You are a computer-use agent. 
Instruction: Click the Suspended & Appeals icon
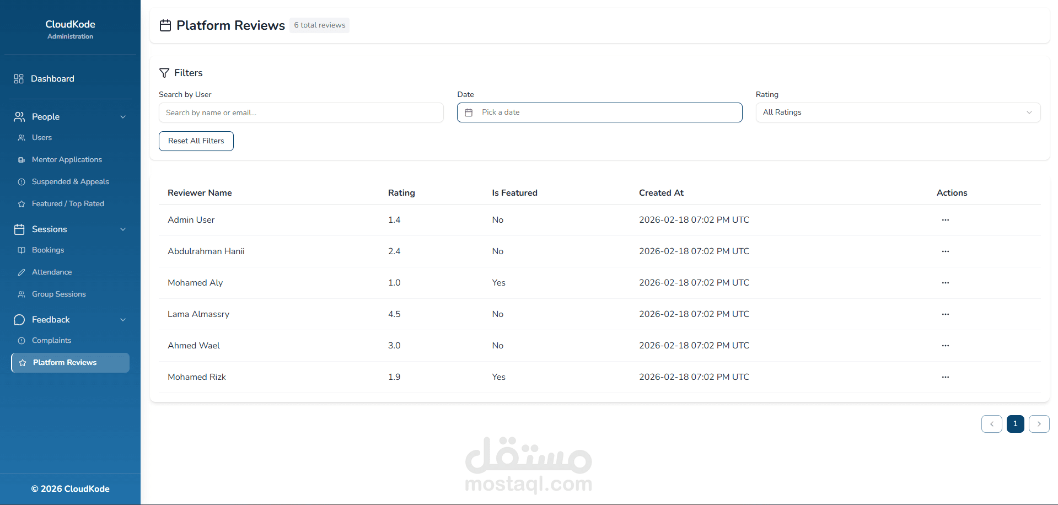pyautogui.click(x=22, y=182)
